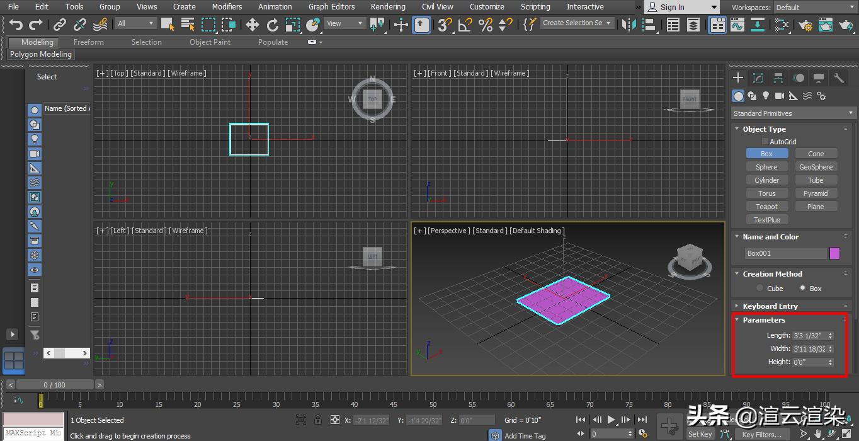Select the Cameras creation category icon
This screenshot has width=859, height=441.
pos(780,96)
